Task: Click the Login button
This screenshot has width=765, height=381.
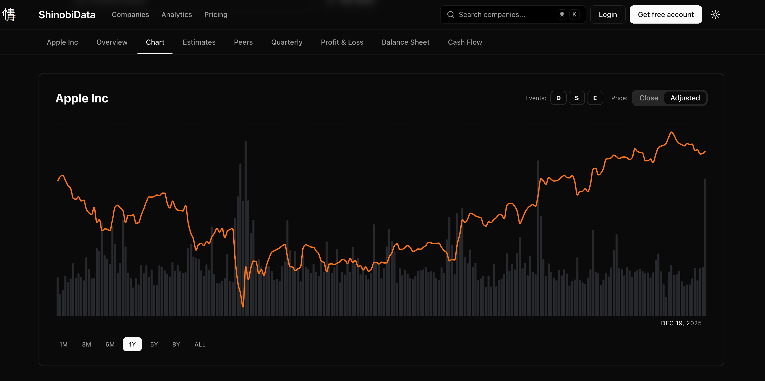Action: (x=607, y=14)
